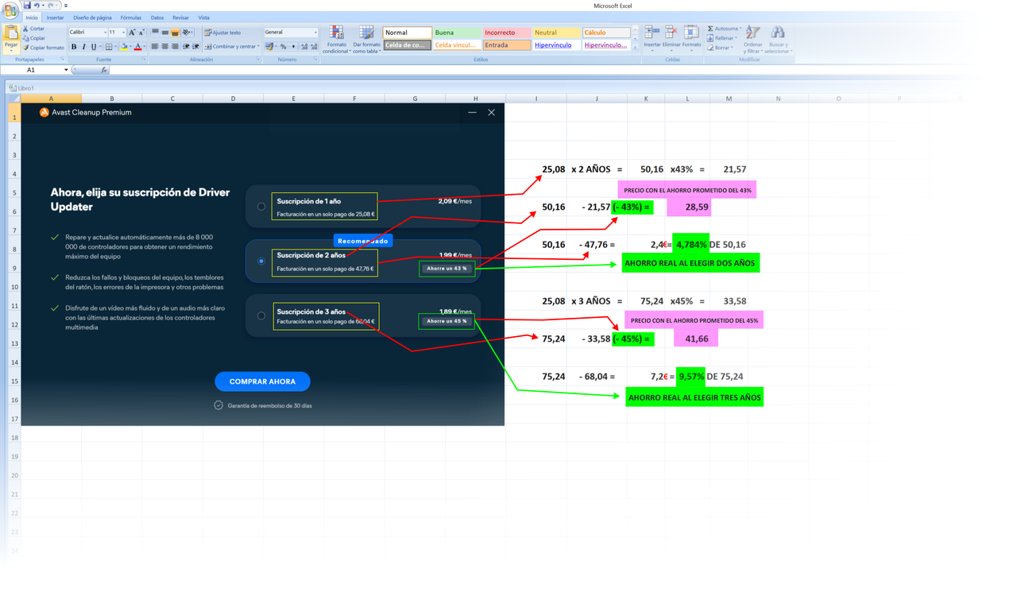1017x600 pixels.
Task: Apply red font color A
Action: [x=138, y=47]
